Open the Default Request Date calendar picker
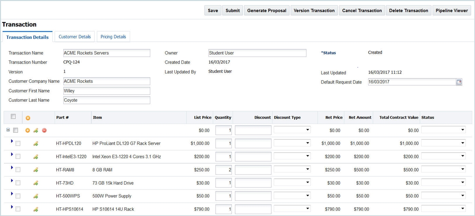 [x=459, y=82]
